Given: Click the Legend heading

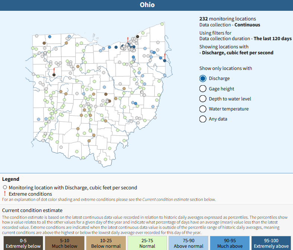Looking at the screenshot, I should click(11, 179).
